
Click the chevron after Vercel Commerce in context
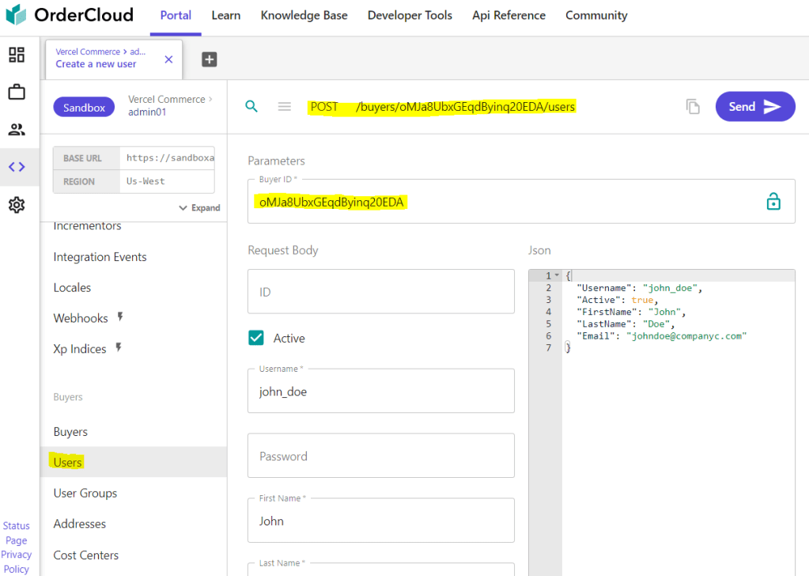coord(210,99)
